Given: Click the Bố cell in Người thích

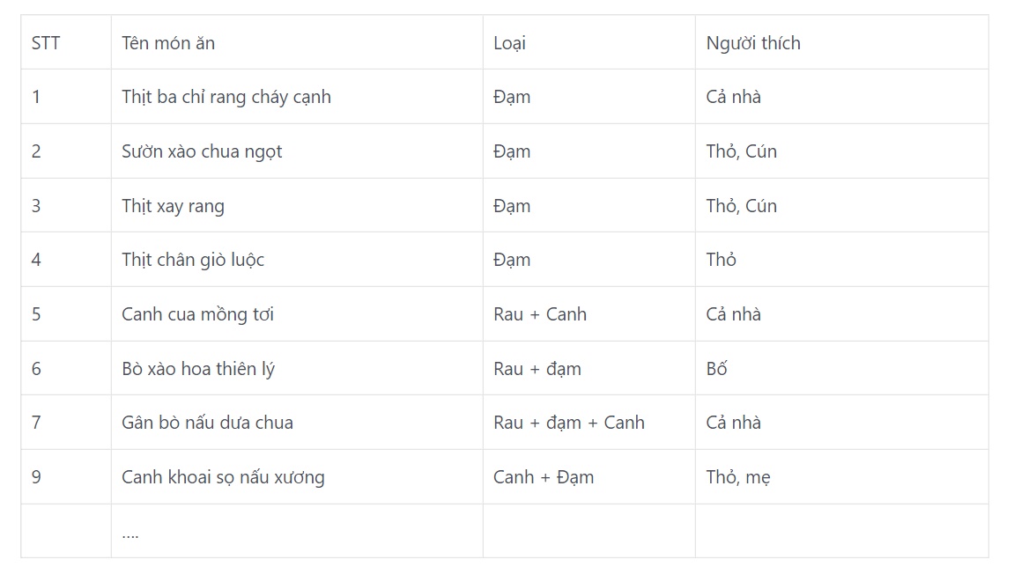Looking at the screenshot, I should [x=842, y=369].
